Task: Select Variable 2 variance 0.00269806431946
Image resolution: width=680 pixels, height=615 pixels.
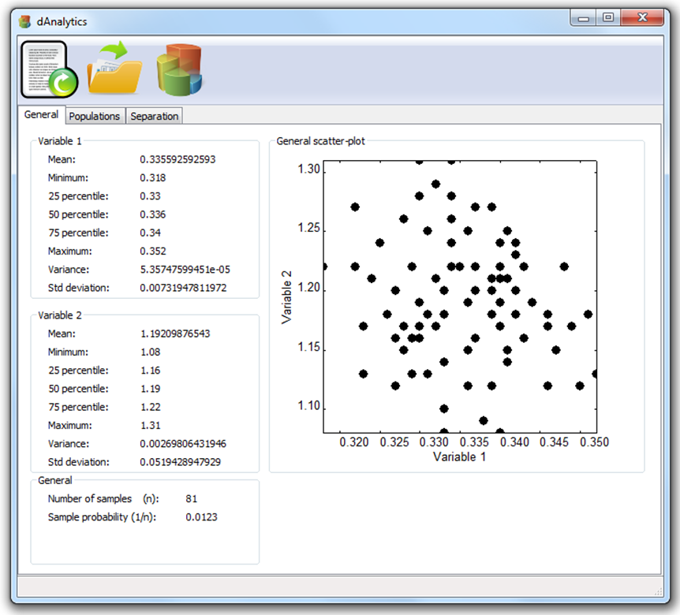Action: pyautogui.click(x=183, y=444)
